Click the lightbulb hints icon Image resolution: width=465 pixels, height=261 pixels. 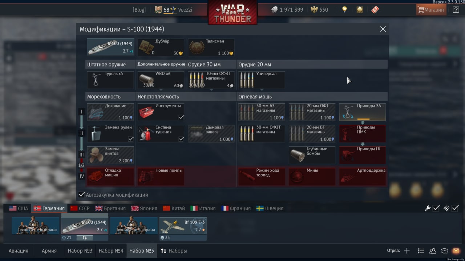pos(344,10)
